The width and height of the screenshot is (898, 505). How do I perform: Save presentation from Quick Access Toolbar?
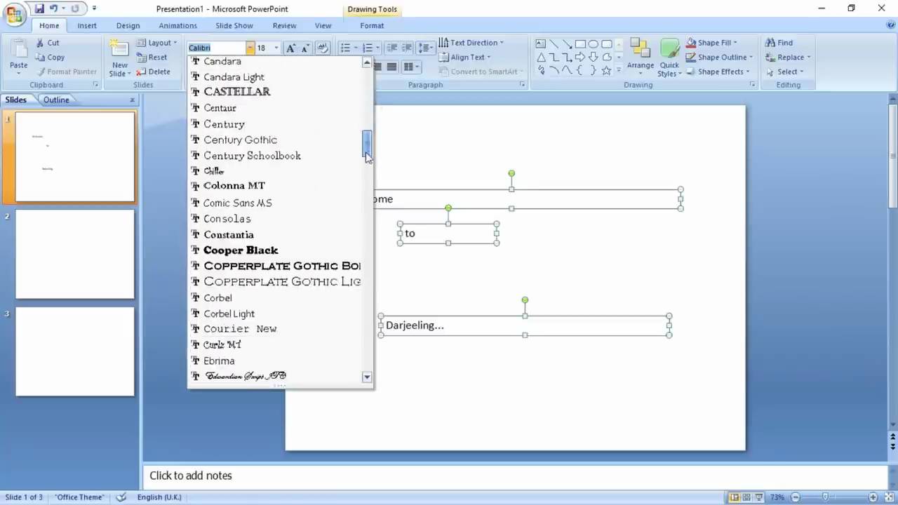[39, 8]
